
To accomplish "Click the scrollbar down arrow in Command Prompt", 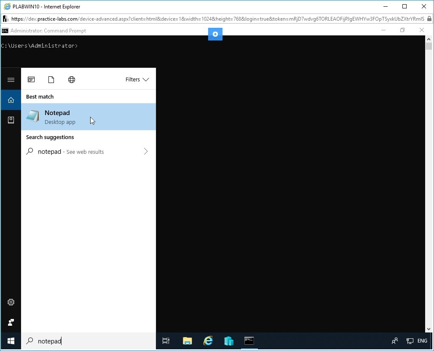I will pyautogui.click(x=429, y=329).
